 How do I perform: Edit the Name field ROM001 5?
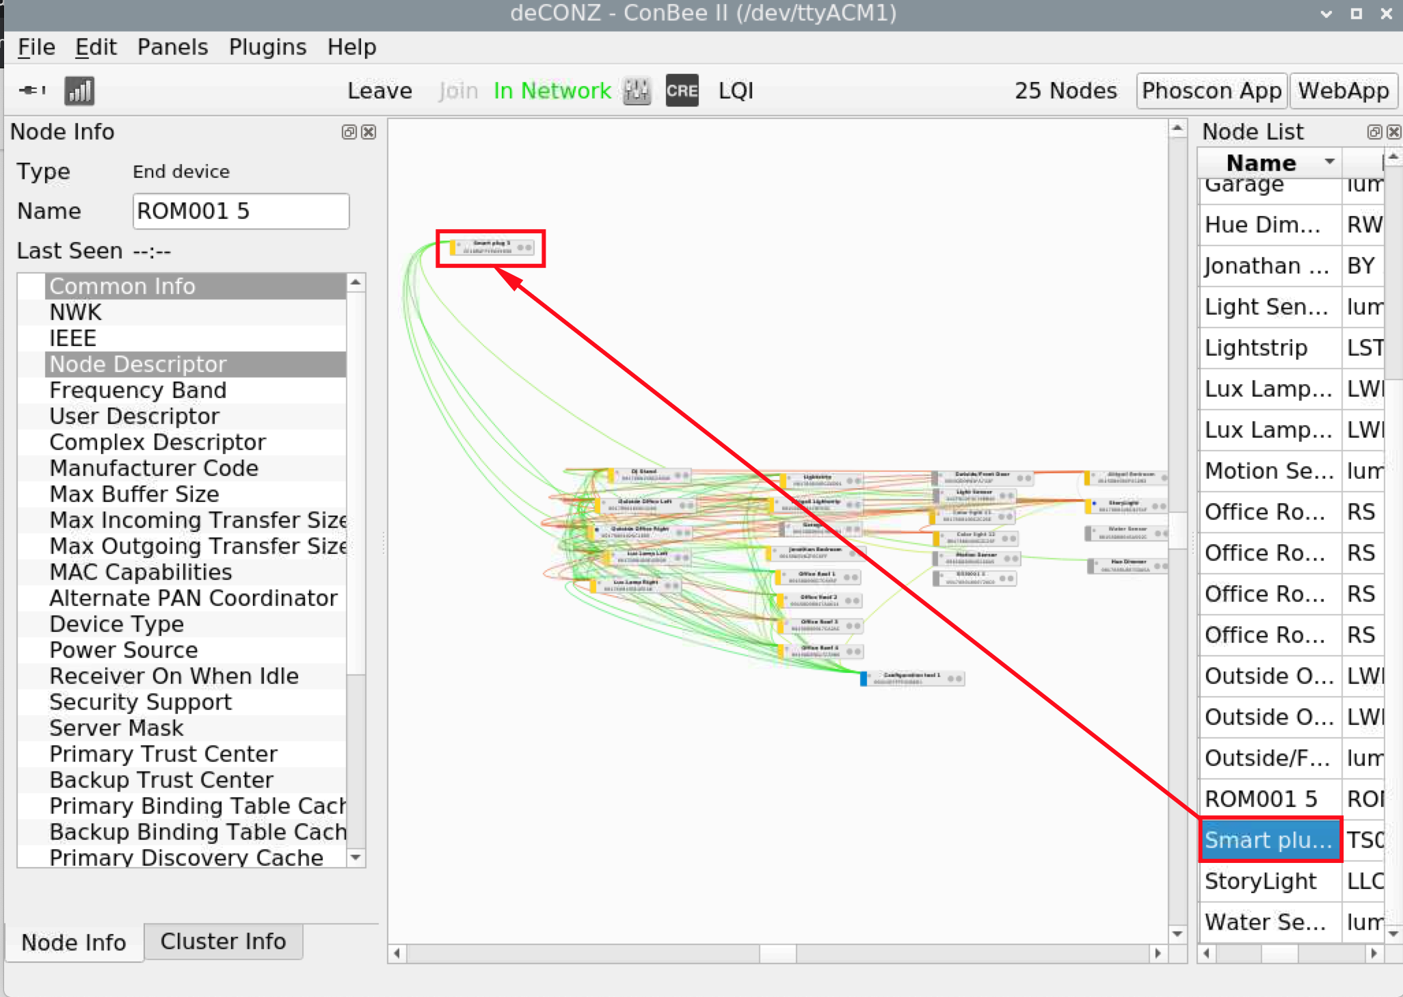tap(241, 211)
